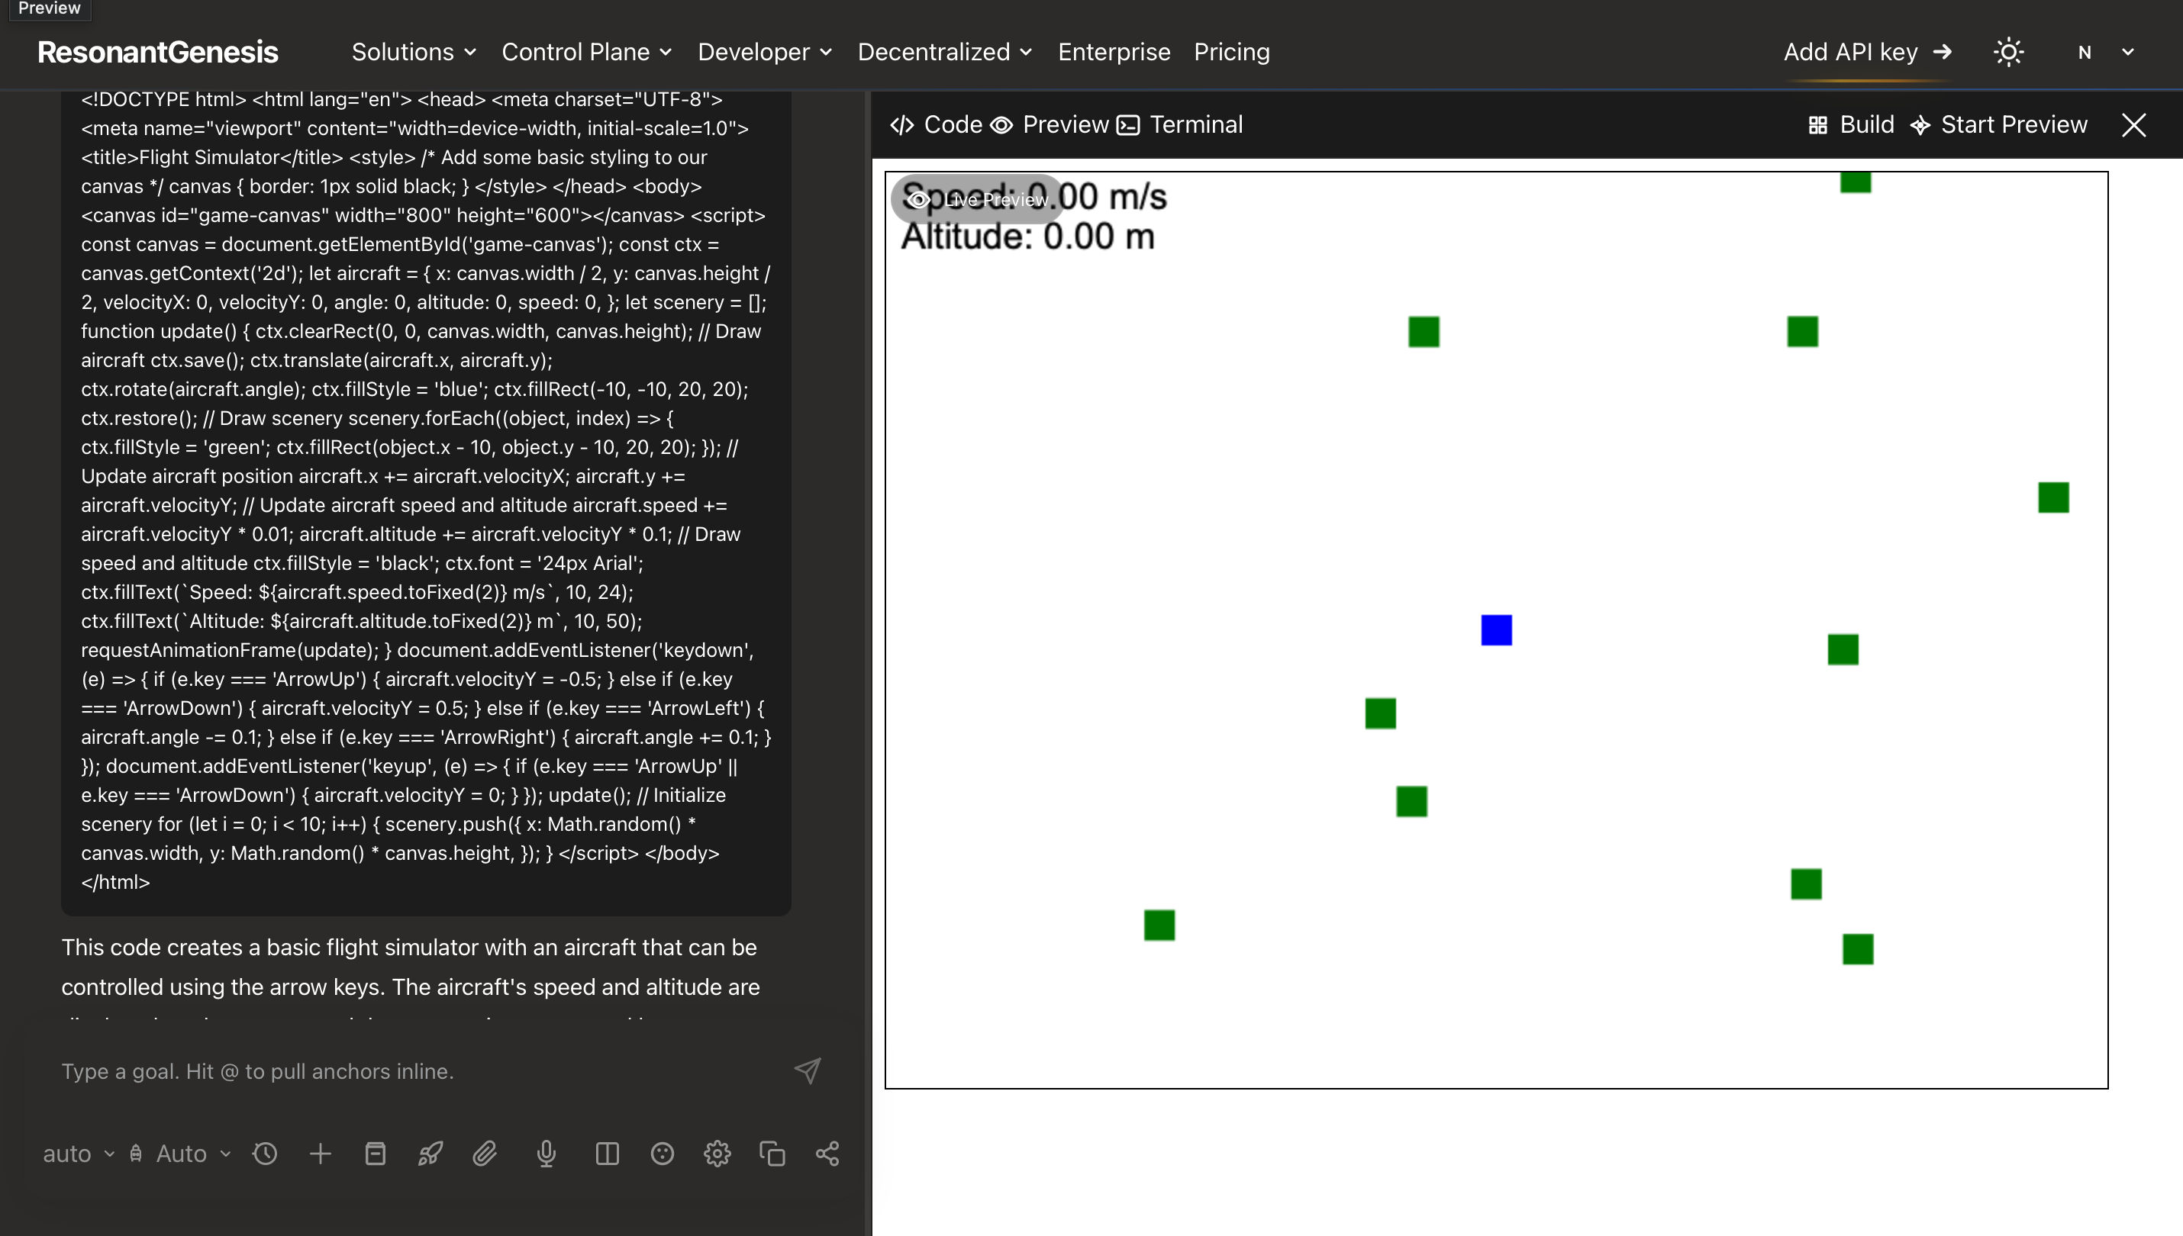This screenshot has height=1236, width=2183.
Task: Expand the auto model selector dropdown
Action: (x=76, y=1153)
